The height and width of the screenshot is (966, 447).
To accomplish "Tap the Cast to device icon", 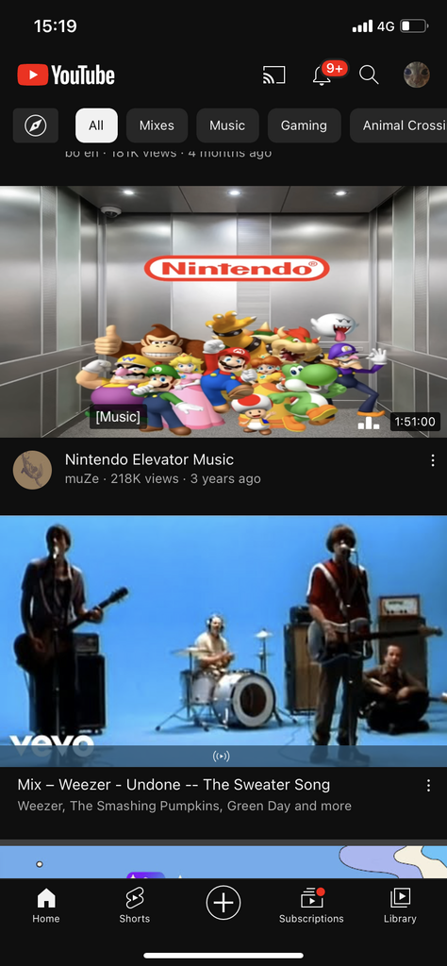I will tap(274, 75).
